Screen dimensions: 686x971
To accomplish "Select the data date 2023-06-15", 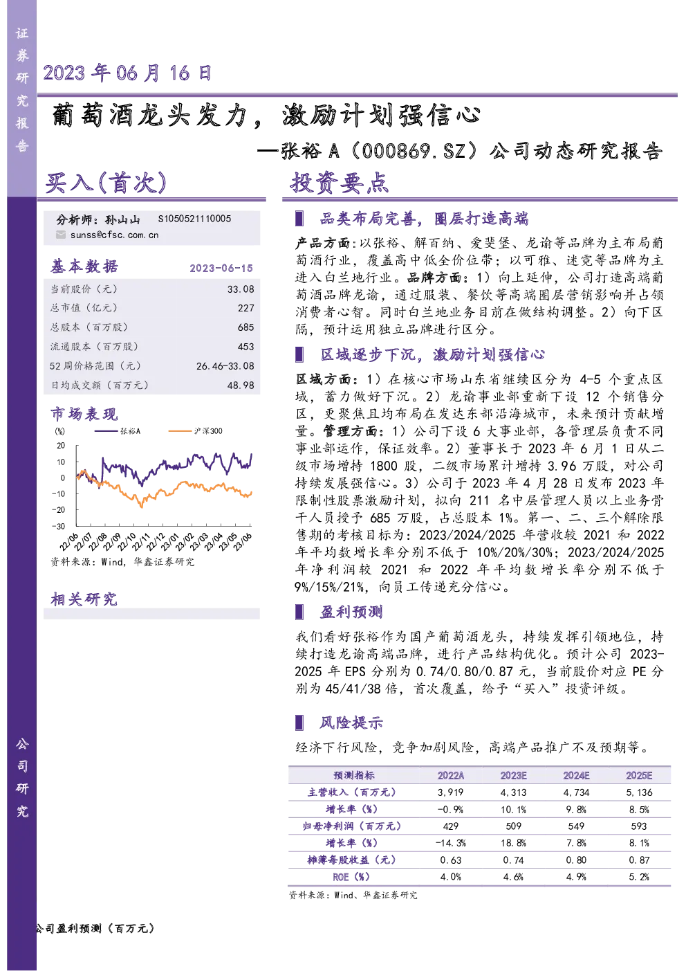I will 221,268.
